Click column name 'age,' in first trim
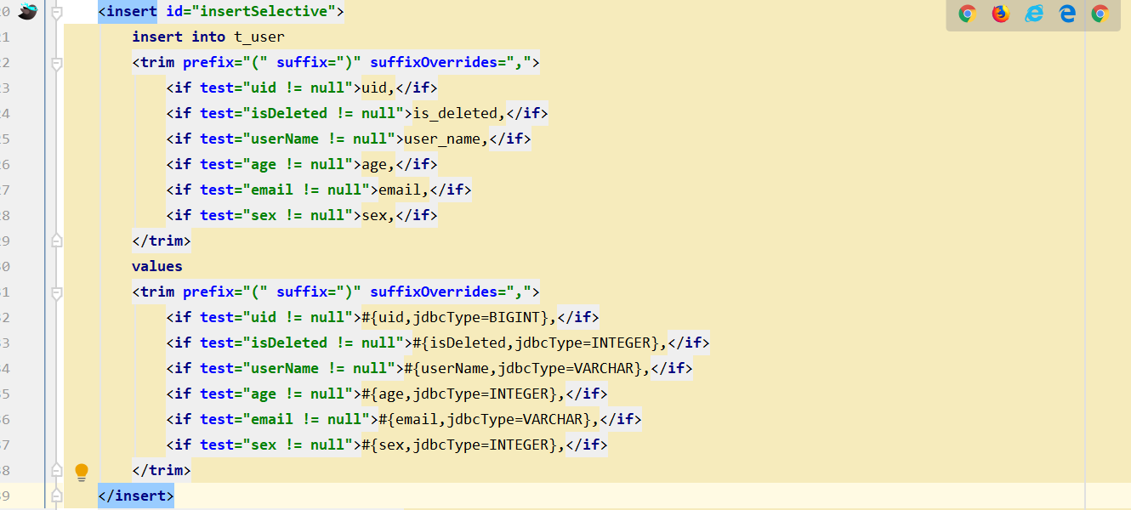 click(x=378, y=164)
